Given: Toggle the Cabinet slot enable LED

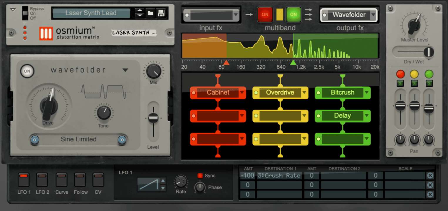Looking at the screenshot, I should (x=194, y=93).
